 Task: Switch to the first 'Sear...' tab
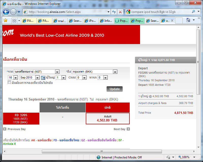75,21
